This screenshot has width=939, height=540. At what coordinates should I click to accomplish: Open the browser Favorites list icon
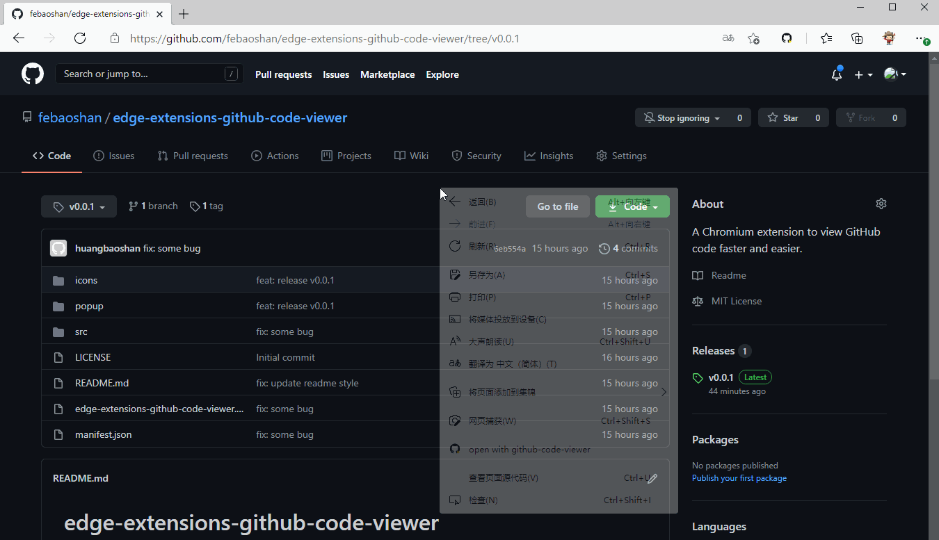[826, 38]
